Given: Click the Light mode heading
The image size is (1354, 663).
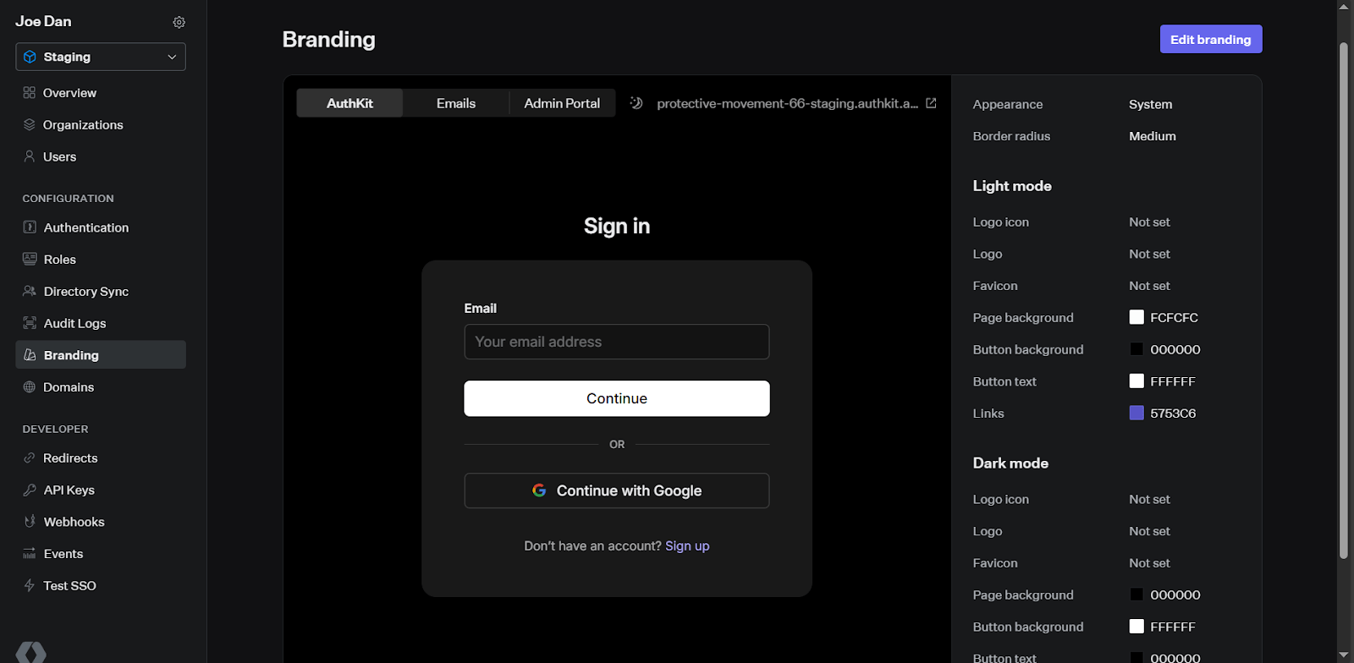Looking at the screenshot, I should pos(1012,186).
